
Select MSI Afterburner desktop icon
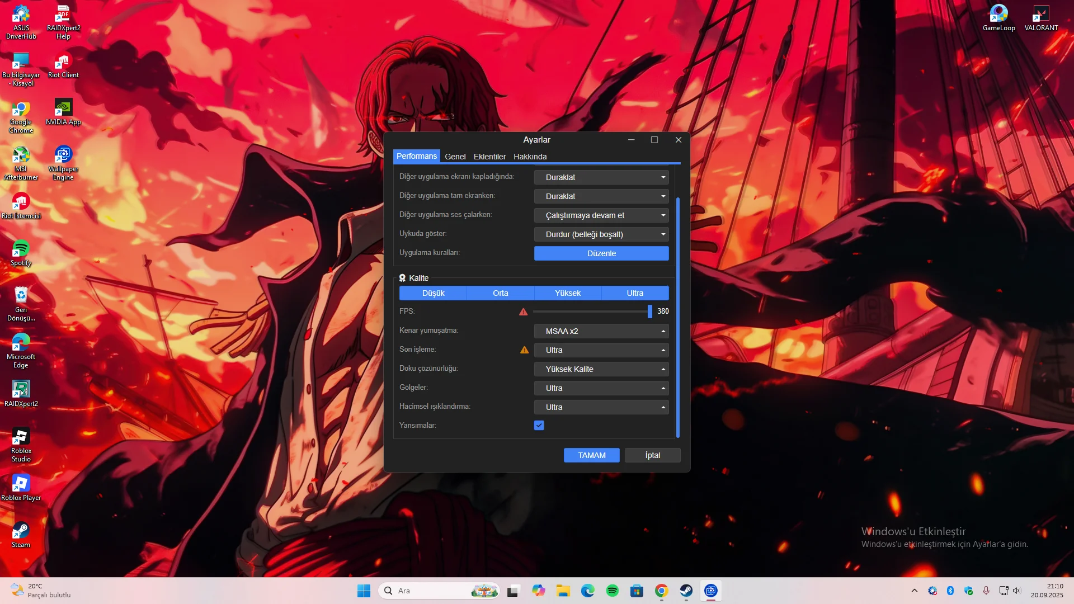tap(21, 163)
